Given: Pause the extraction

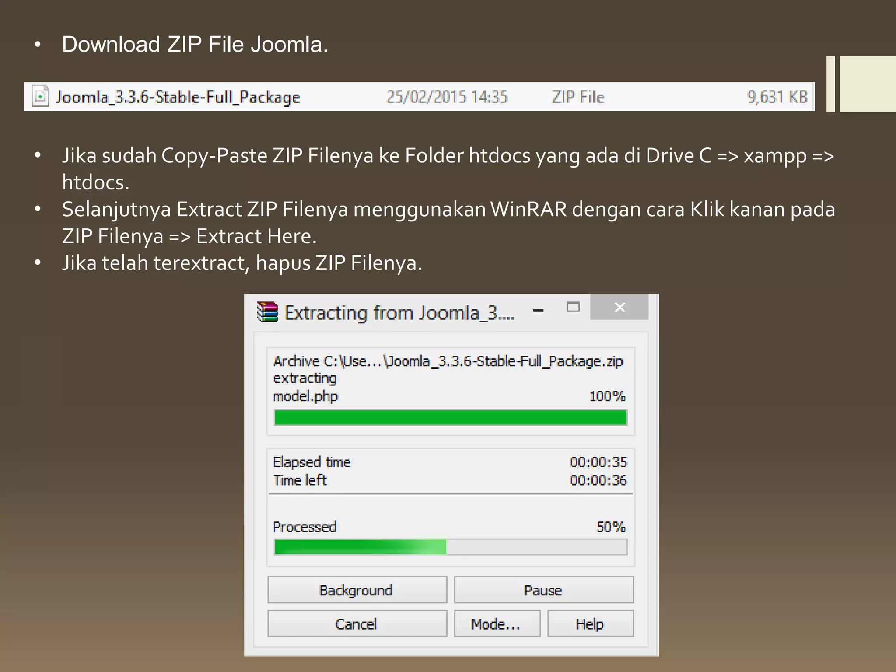Looking at the screenshot, I should (x=544, y=590).
